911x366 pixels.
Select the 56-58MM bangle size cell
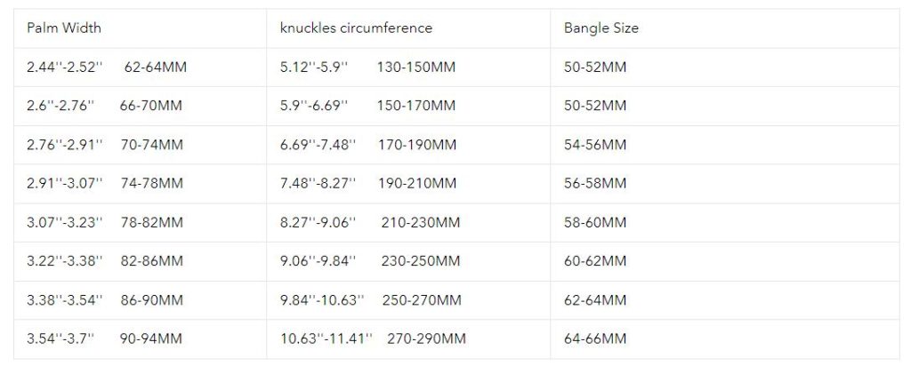595,184
